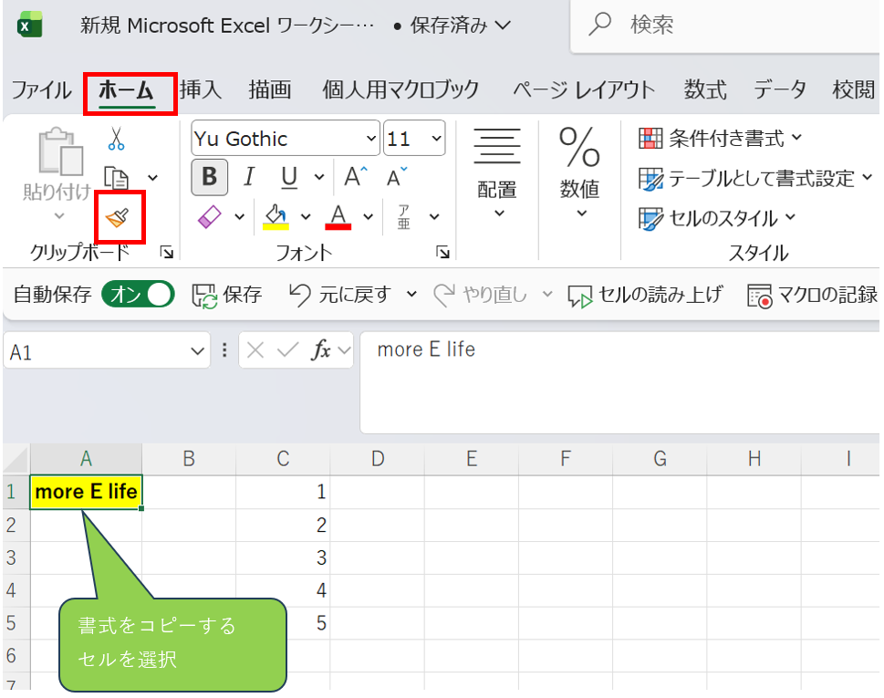884x698 pixels.
Task: Increase font size with the larger A icon
Action: [x=355, y=177]
